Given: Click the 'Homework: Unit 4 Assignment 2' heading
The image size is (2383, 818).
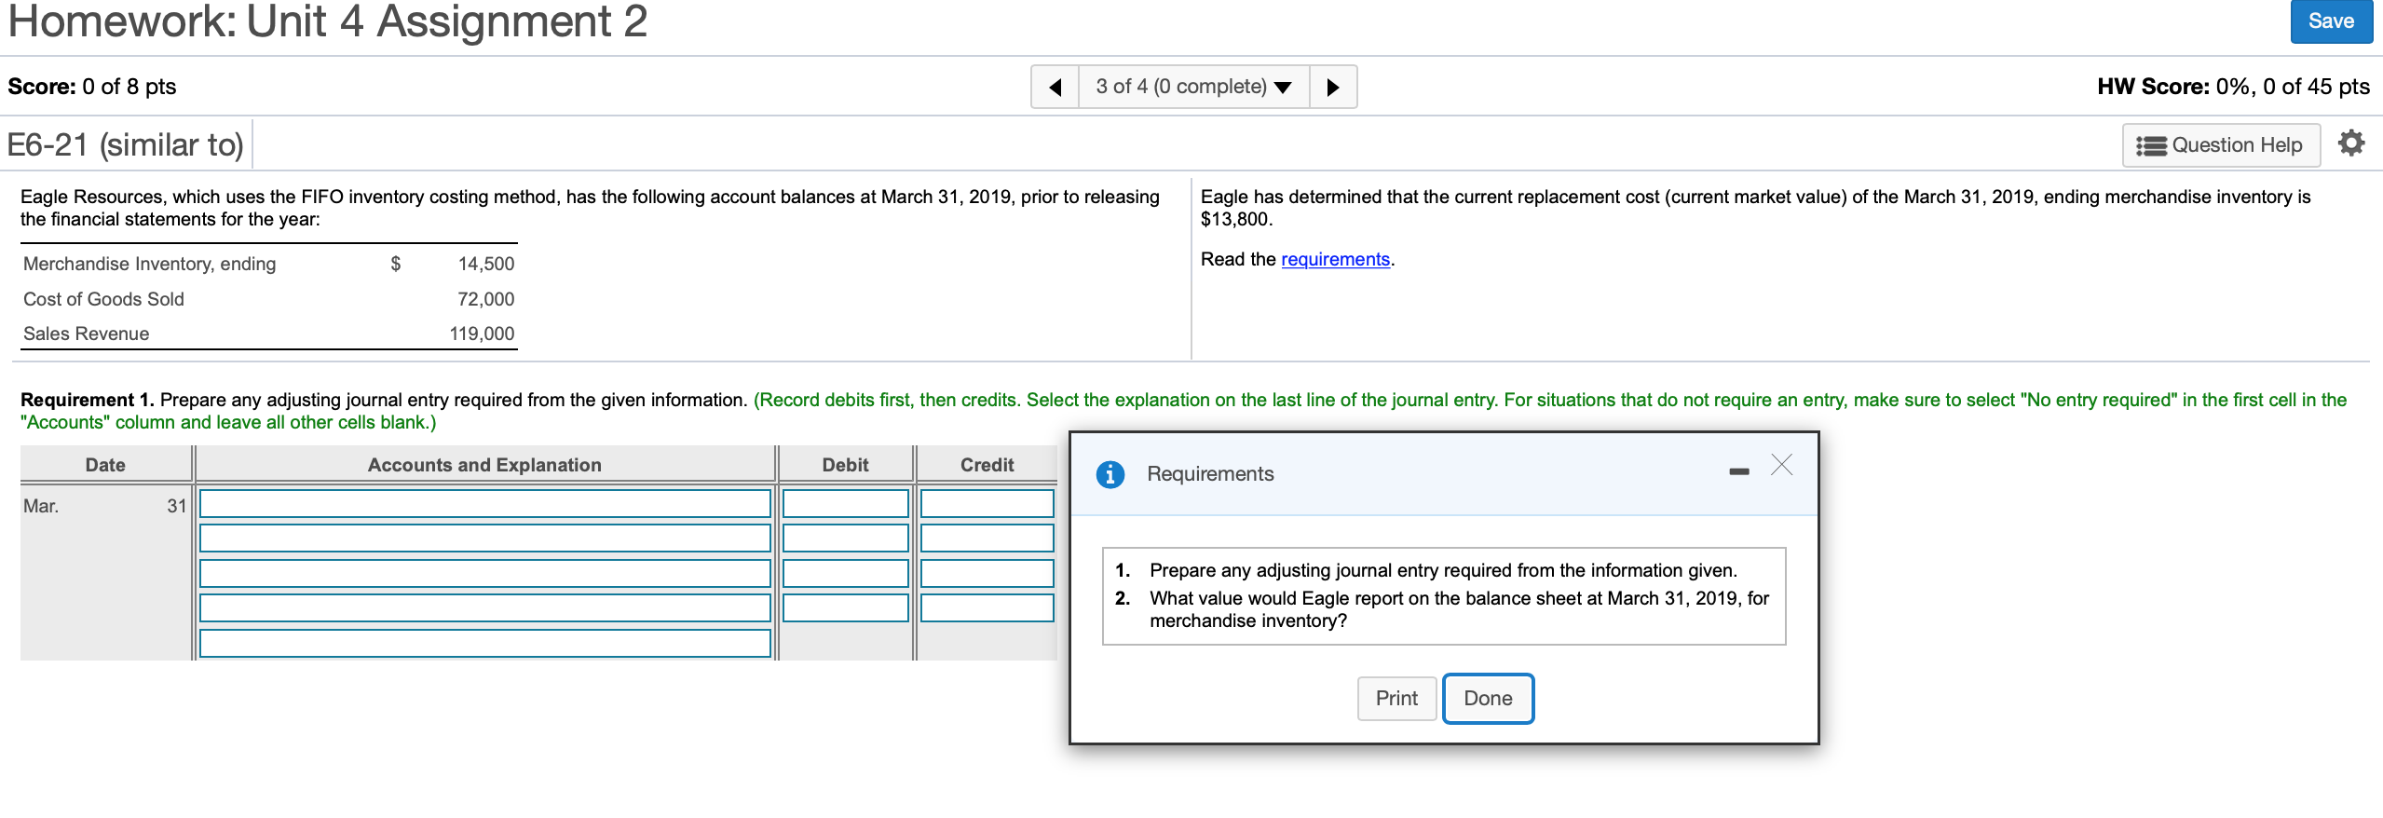Looking at the screenshot, I should (x=328, y=21).
